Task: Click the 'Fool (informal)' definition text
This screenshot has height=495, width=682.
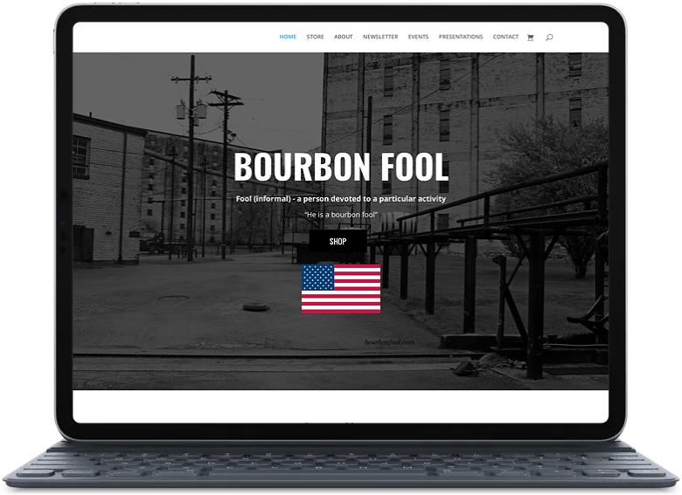Action: [x=341, y=199]
